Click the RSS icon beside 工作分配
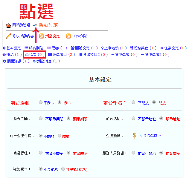 (68, 36)
